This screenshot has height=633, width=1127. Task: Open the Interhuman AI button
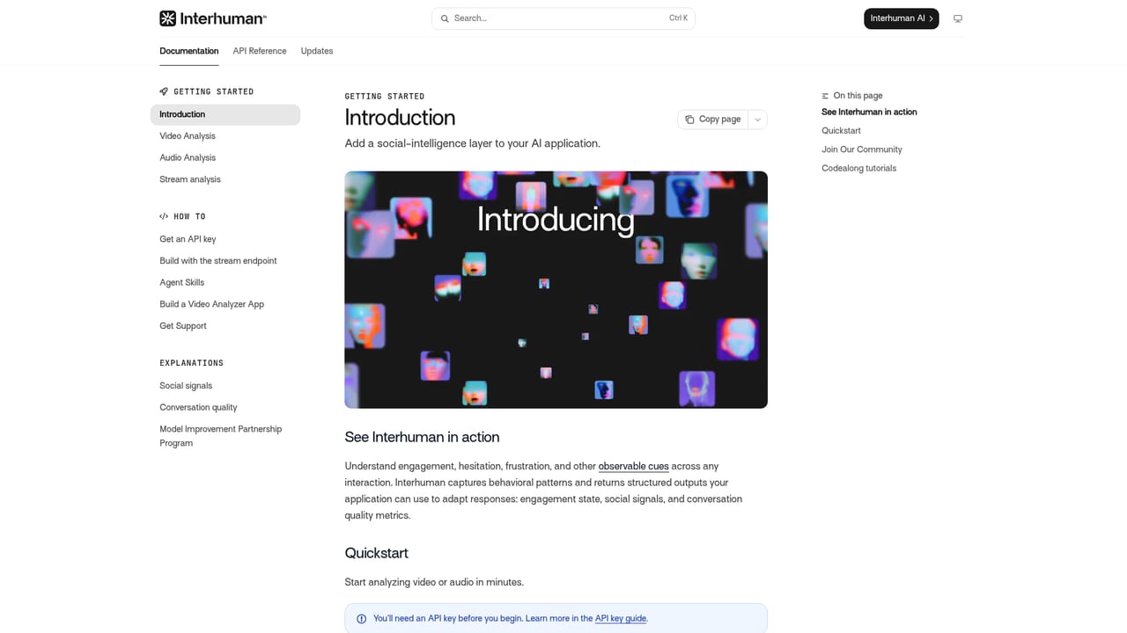pyautogui.click(x=902, y=18)
